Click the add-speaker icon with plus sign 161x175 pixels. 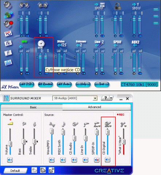point(51,170)
